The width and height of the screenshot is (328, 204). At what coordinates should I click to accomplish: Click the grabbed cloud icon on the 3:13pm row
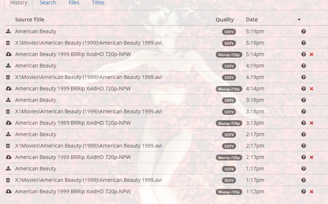pyautogui.click(x=8, y=123)
